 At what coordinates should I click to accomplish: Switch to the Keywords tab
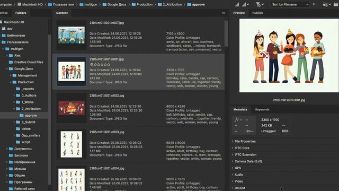262,109
